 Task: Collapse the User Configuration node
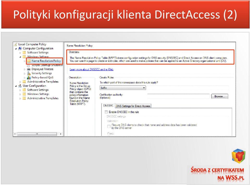pyautogui.click(x=16, y=86)
